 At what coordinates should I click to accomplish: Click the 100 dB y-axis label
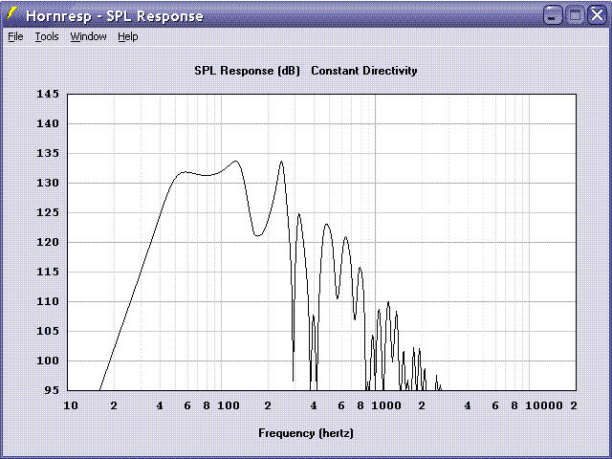48,361
